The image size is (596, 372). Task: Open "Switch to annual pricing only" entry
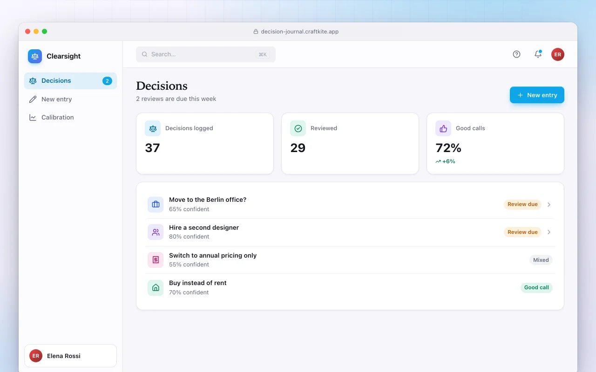pos(350,260)
